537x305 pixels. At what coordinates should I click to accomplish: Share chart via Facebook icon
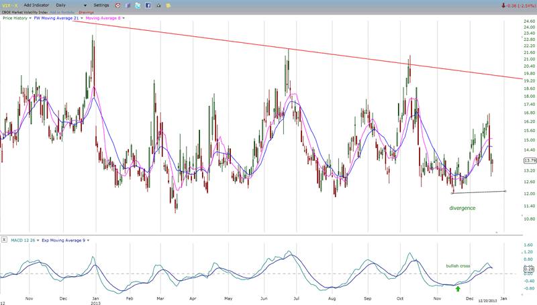coord(147,5)
